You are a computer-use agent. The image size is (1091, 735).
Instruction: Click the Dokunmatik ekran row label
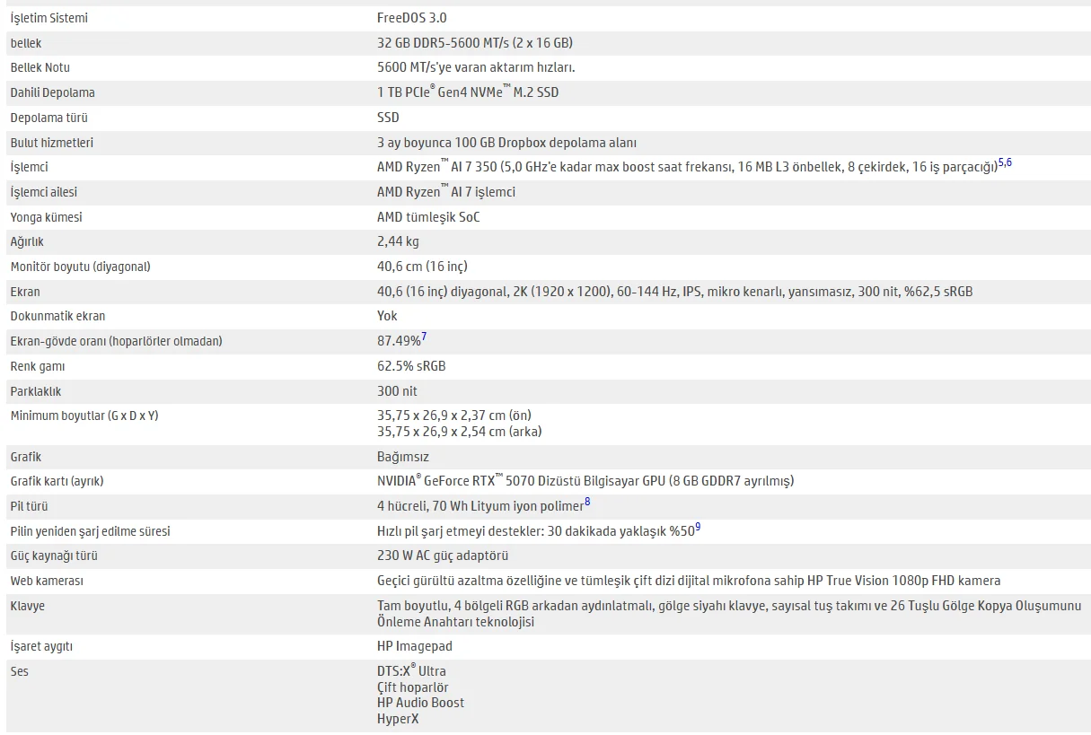coord(57,316)
